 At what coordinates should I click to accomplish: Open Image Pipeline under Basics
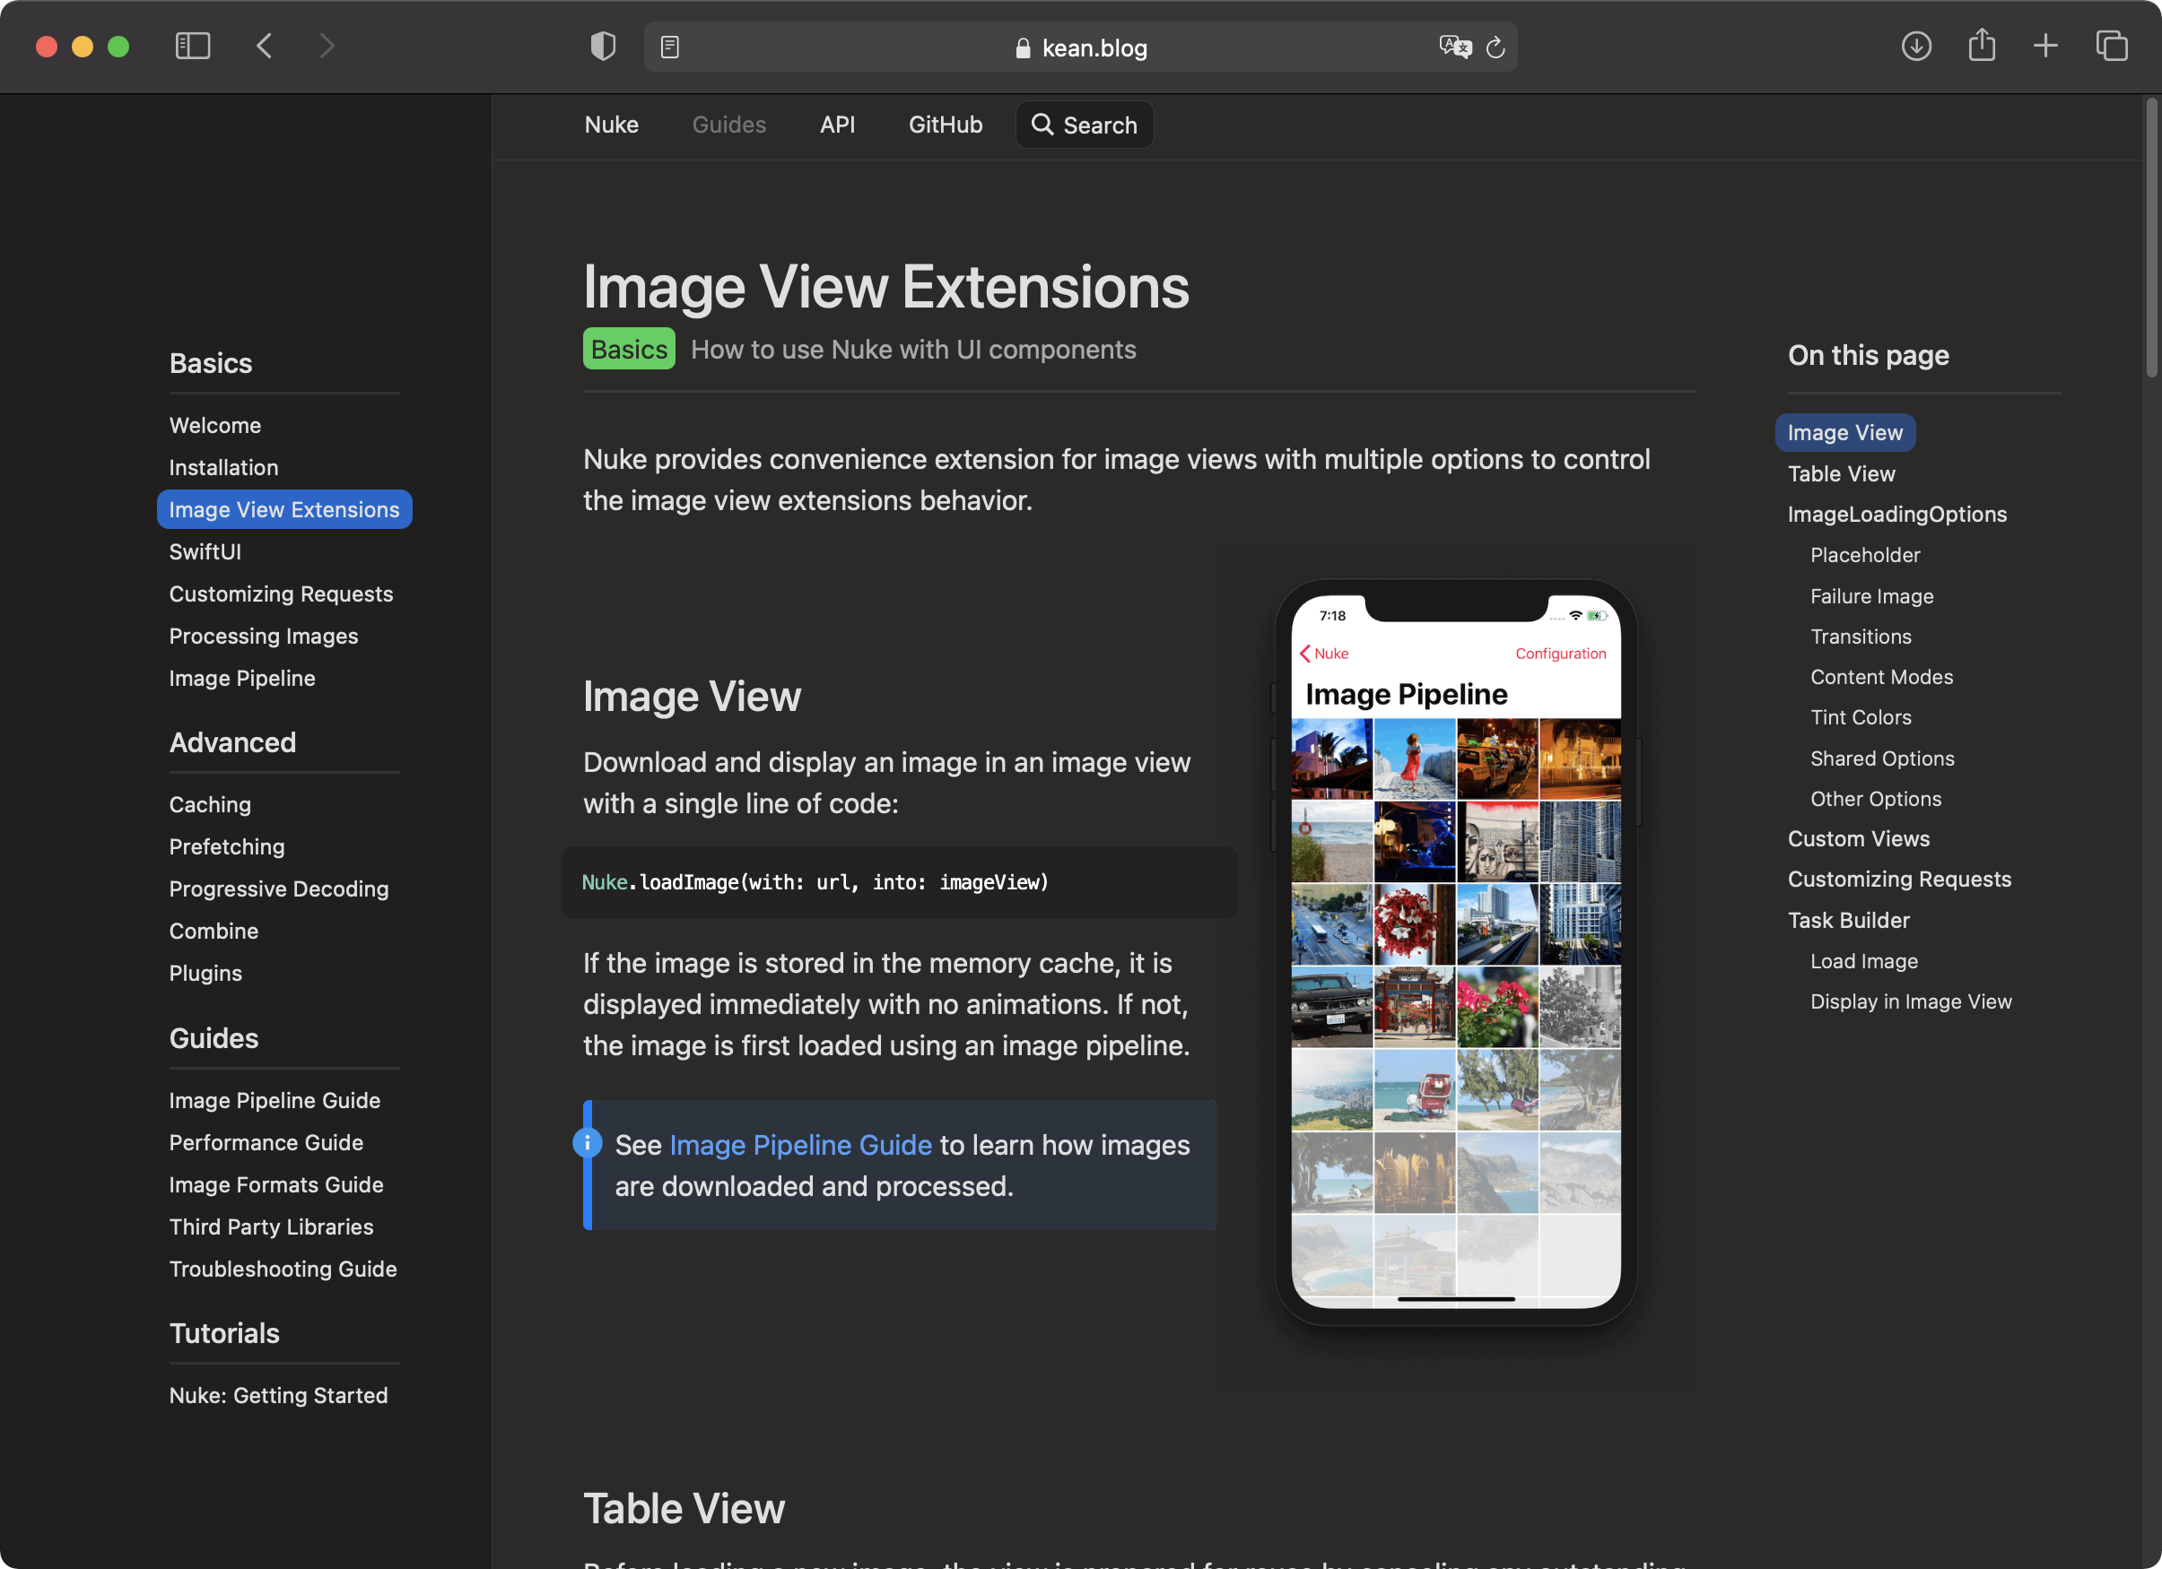[x=242, y=679]
